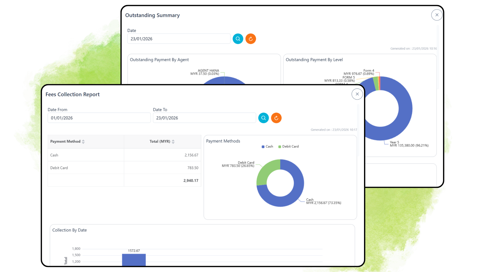Toggle Cash in the Payment Methods legend
Screen dimensions: 485x272
coord(267,146)
